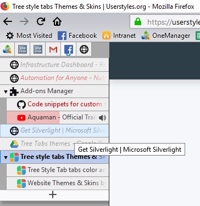Open Tree Style Tab tabs color tab
The width and height of the screenshot is (200, 206).
tap(58, 170)
